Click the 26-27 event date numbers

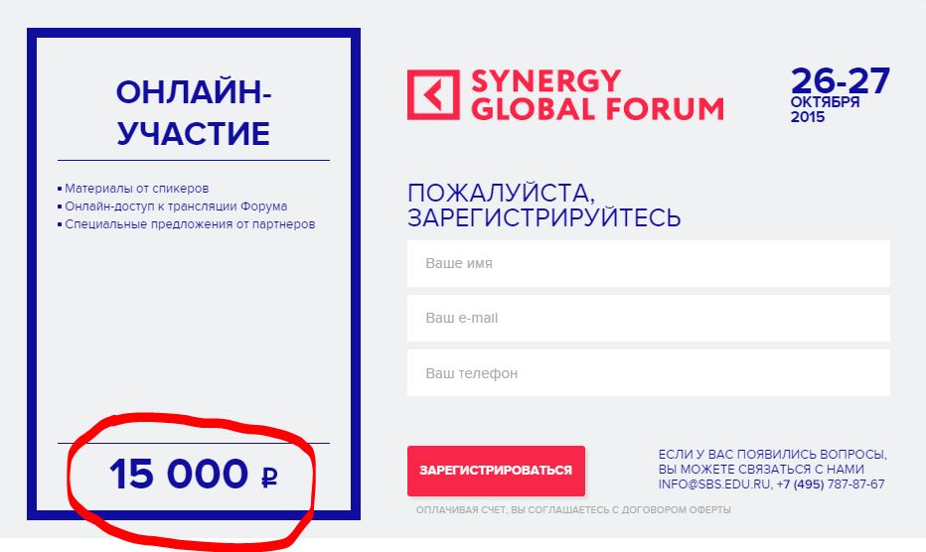(840, 79)
